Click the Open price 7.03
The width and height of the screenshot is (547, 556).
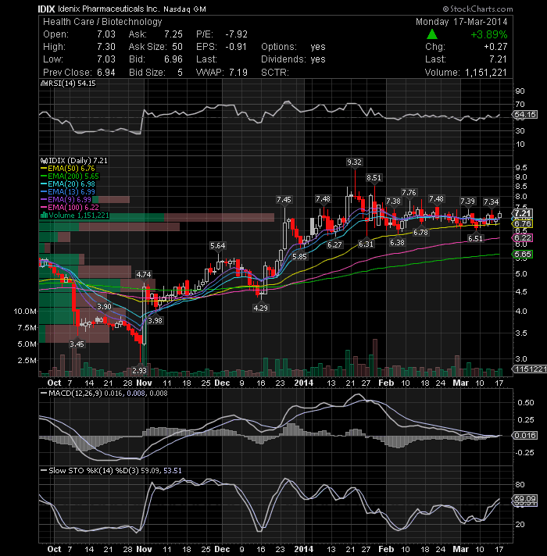[106, 34]
